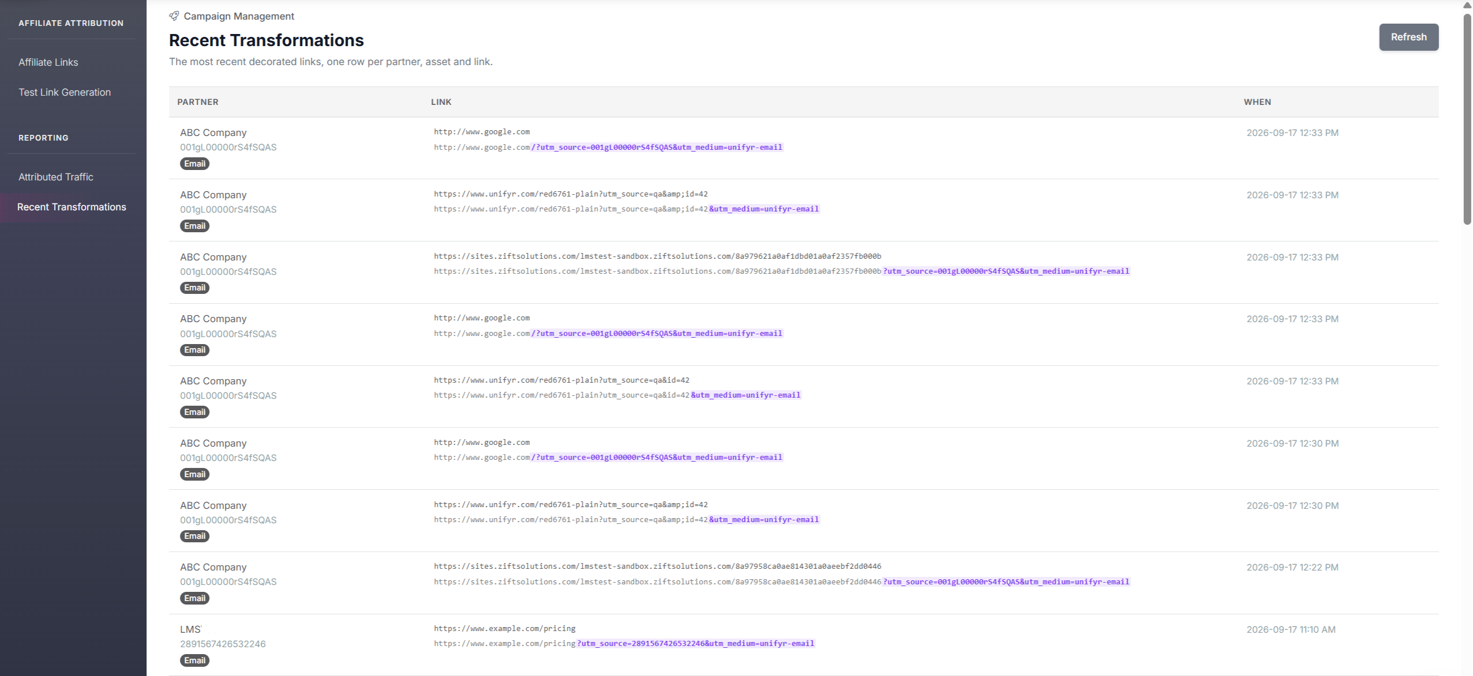This screenshot has width=1473, height=676.
Task: Click the LMS partner name
Action: click(x=191, y=629)
